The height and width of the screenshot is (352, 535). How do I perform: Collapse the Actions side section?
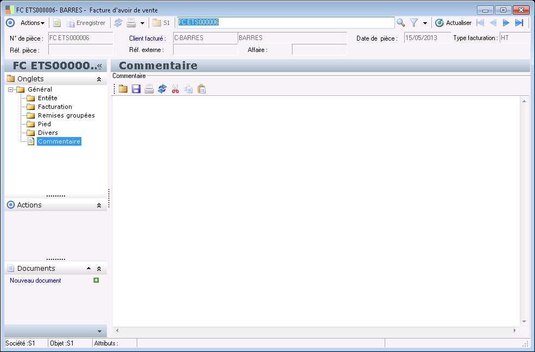pyautogui.click(x=99, y=205)
